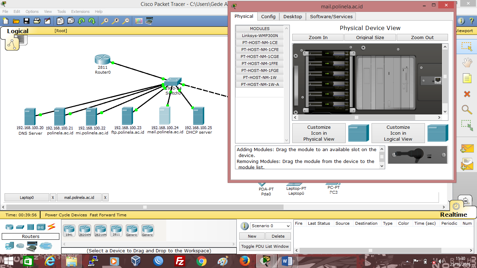Delete the current scenario with Delete button
477x268 pixels.
[x=278, y=236]
